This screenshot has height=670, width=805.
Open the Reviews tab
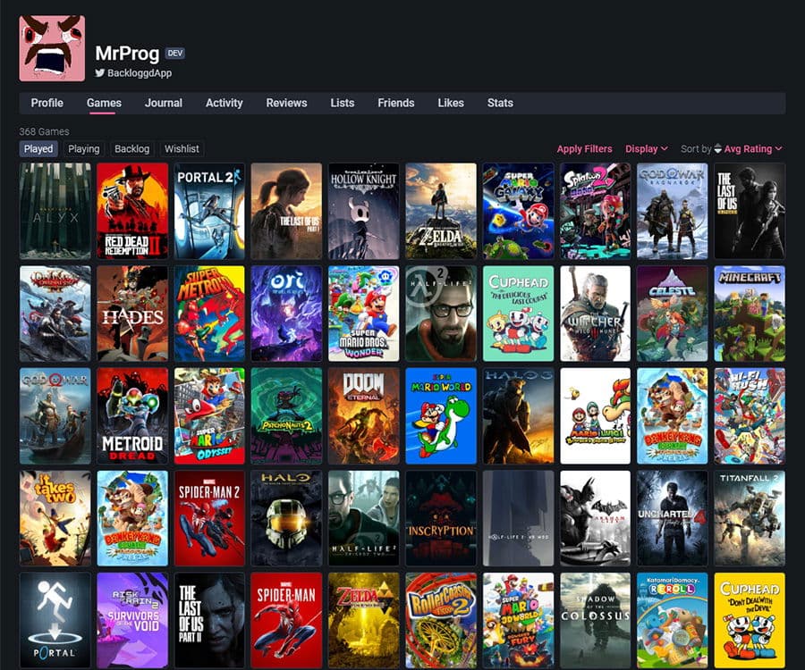click(286, 103)
